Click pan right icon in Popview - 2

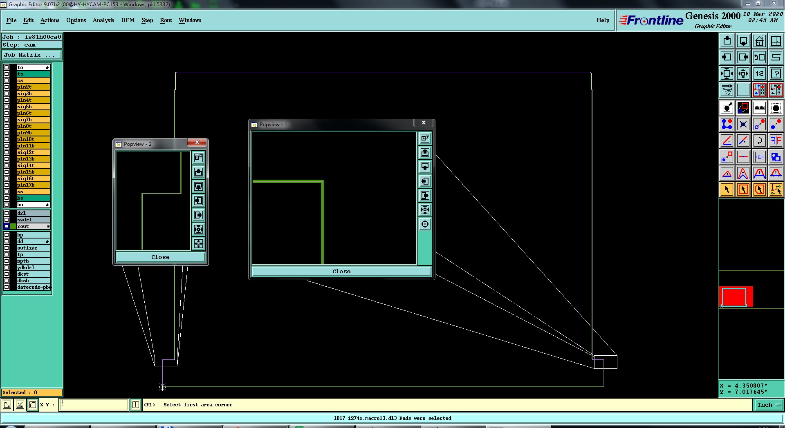[199, 215]
